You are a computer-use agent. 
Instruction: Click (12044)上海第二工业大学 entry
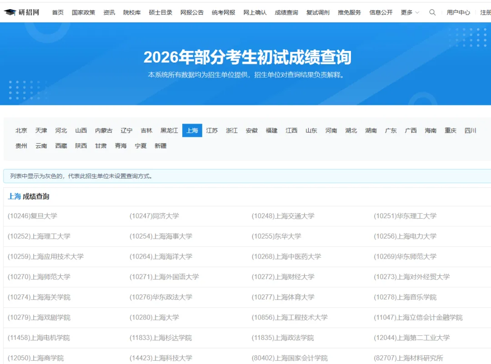412,338
